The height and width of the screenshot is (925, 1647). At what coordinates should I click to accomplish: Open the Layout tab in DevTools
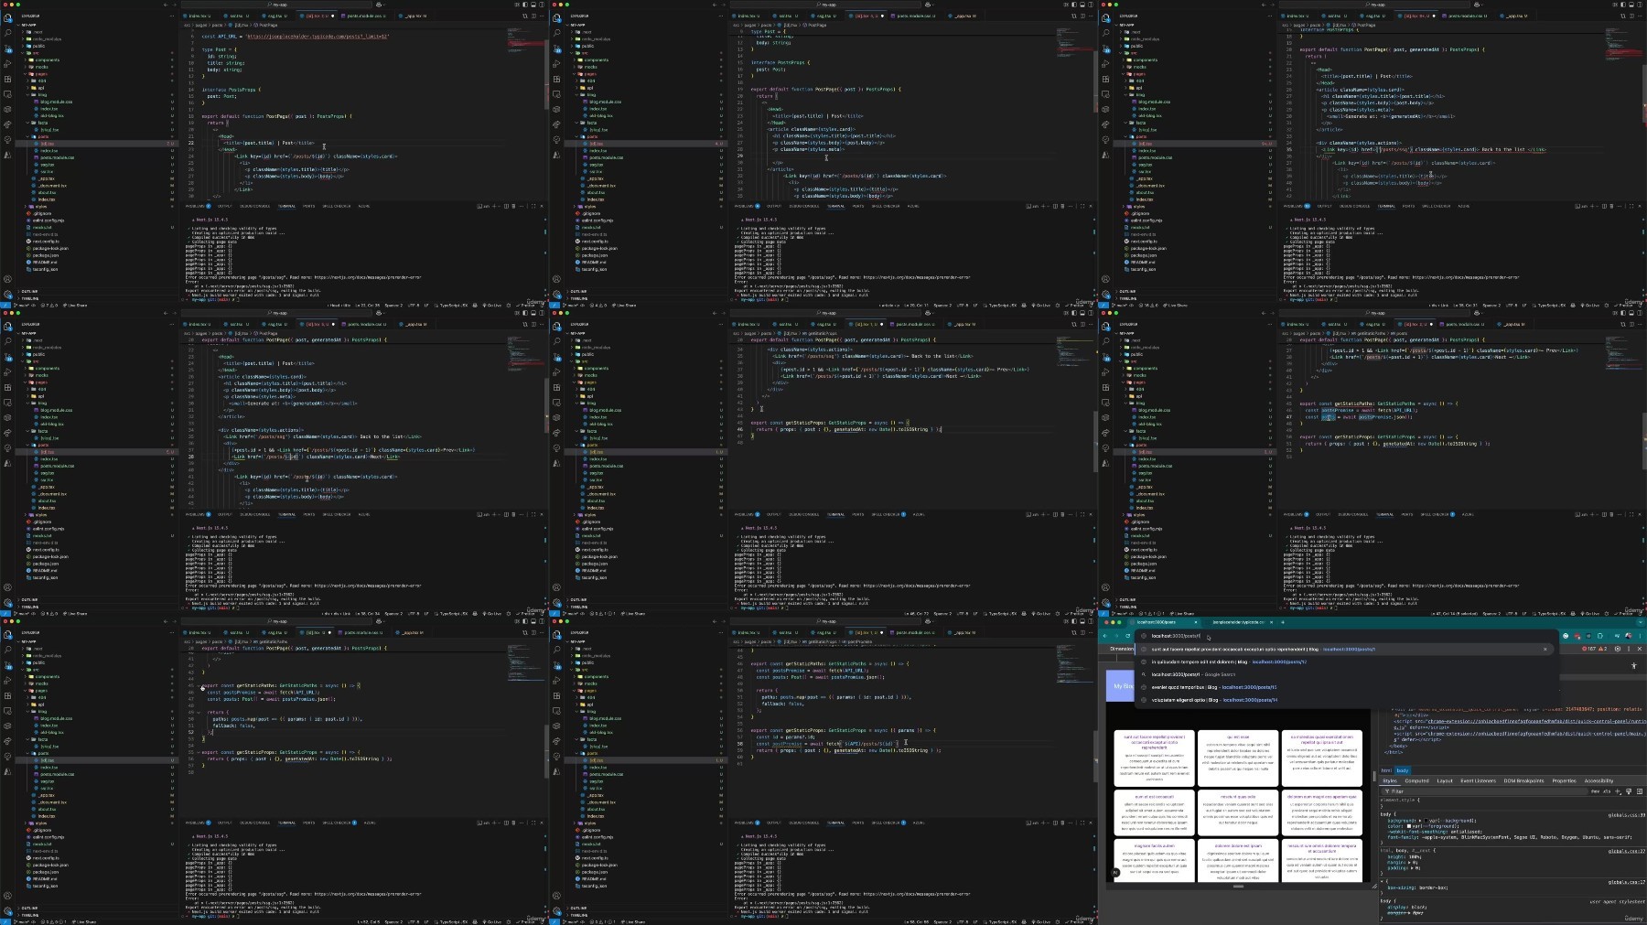click(x=1445, y=780)
